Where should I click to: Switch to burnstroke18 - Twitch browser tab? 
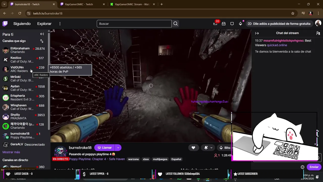coord(32,4)
